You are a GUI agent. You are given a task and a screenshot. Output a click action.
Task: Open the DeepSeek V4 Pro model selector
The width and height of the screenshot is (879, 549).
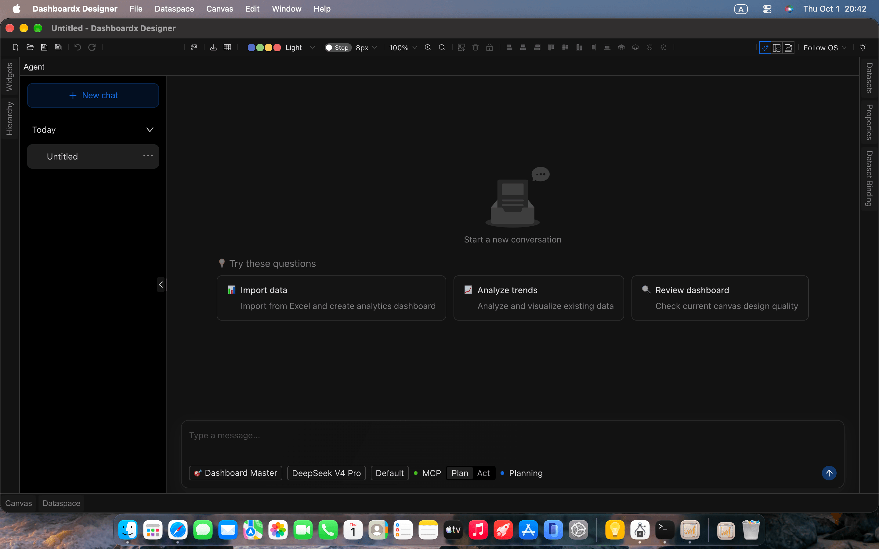tap(326, 473)
